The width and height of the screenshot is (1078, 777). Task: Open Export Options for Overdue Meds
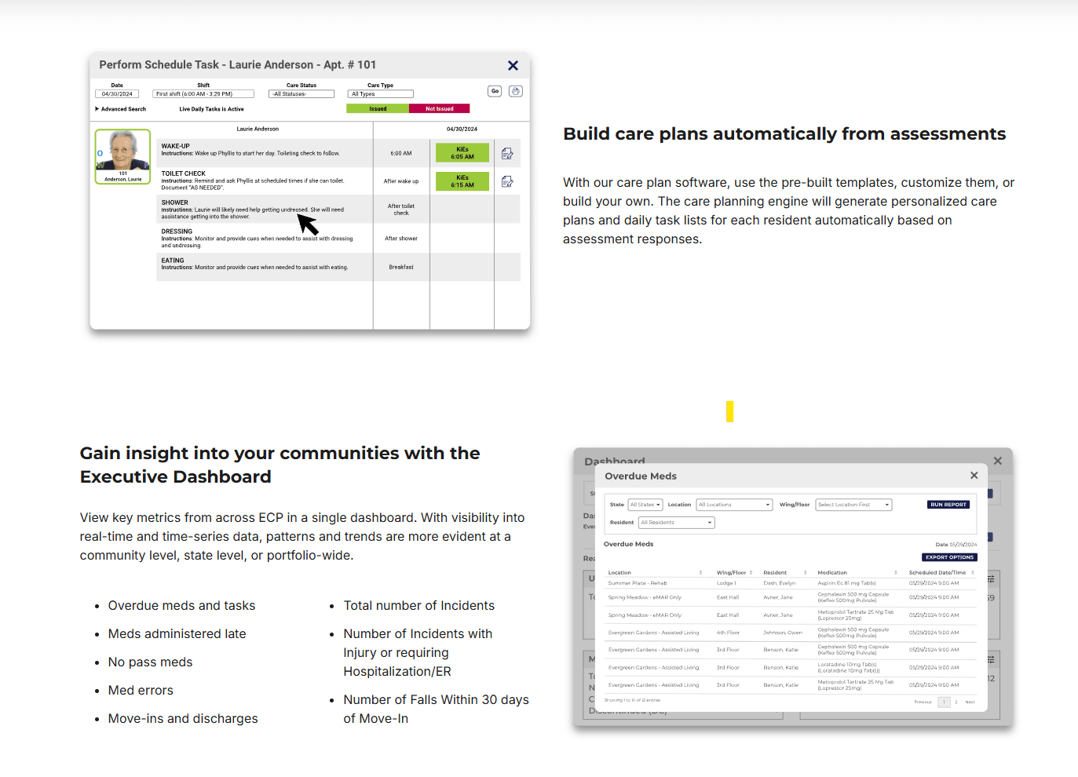949,557
